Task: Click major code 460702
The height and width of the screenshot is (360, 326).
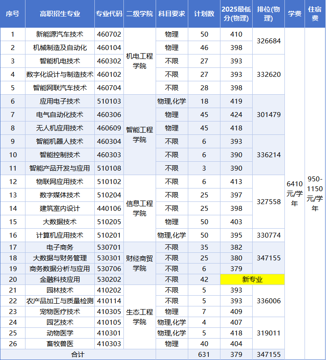Action: [109, 34]
